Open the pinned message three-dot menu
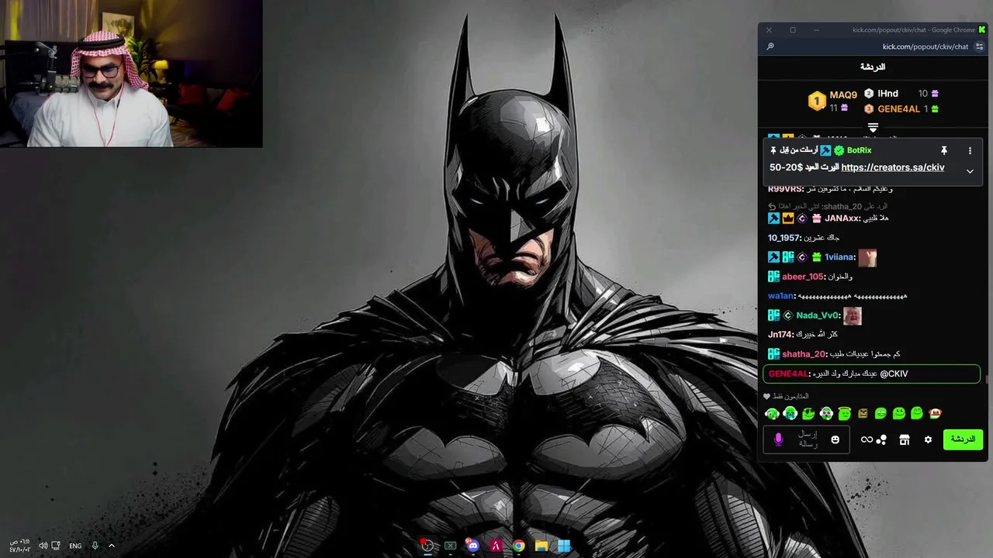Viewport: 993px width, 558px height. point(970,150)
